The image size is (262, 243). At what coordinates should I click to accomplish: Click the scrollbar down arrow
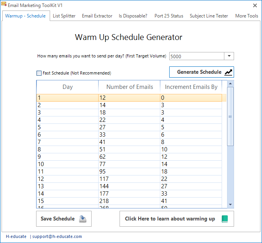pos(231,205)
